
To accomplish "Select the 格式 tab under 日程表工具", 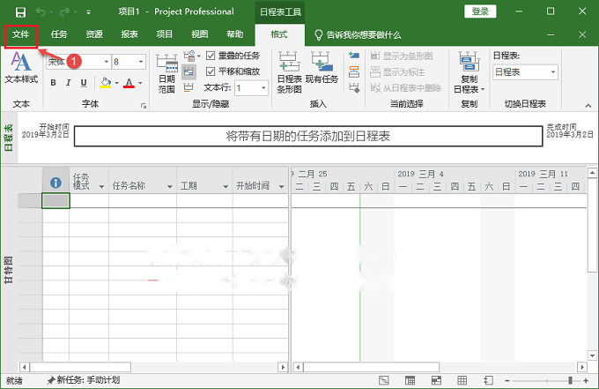I will pyautogui.click(x=279, y=34).
